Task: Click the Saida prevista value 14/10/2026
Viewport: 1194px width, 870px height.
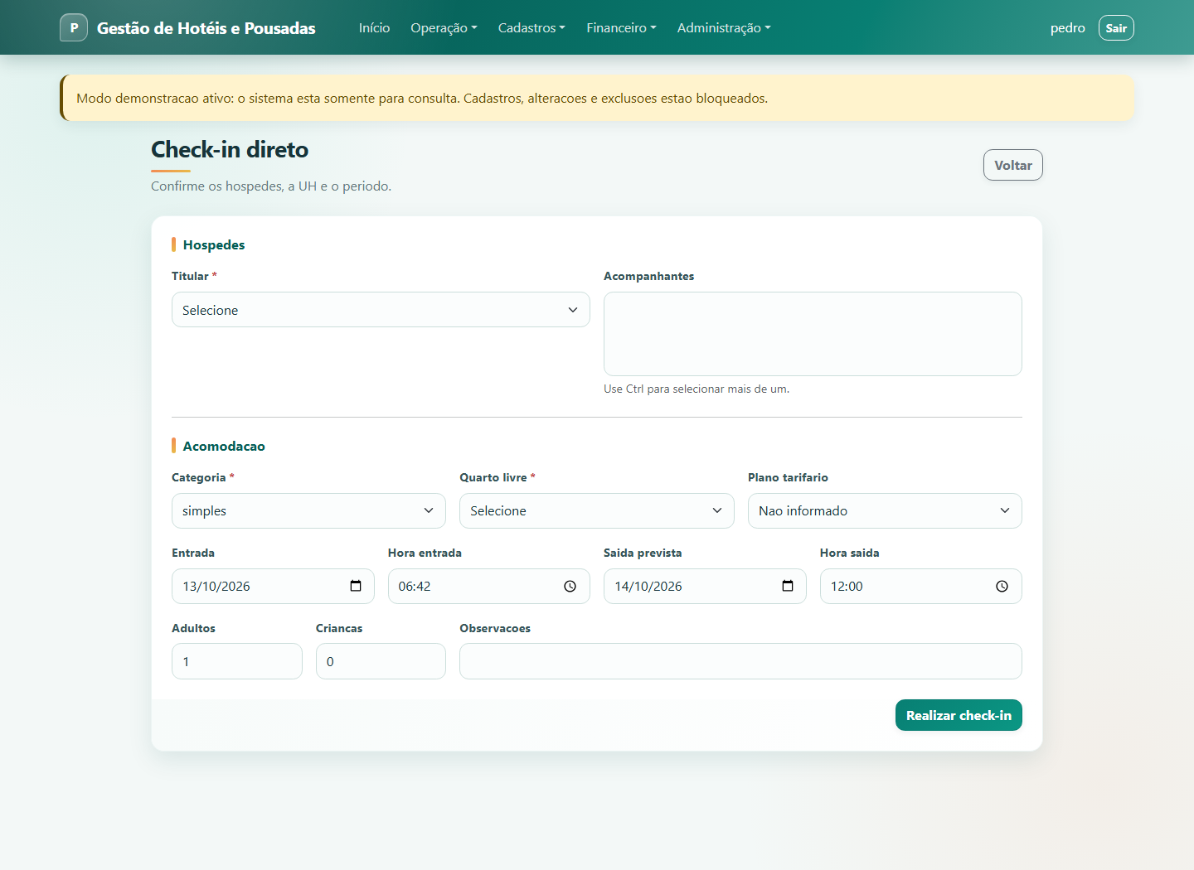Action: click(x=648, y=586)
